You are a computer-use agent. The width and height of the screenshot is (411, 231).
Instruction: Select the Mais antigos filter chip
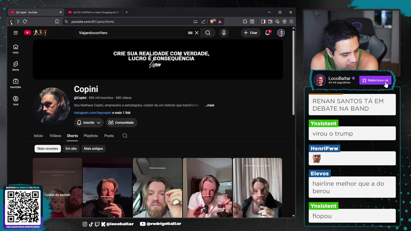pyautogui.click(x=93, y=149)
